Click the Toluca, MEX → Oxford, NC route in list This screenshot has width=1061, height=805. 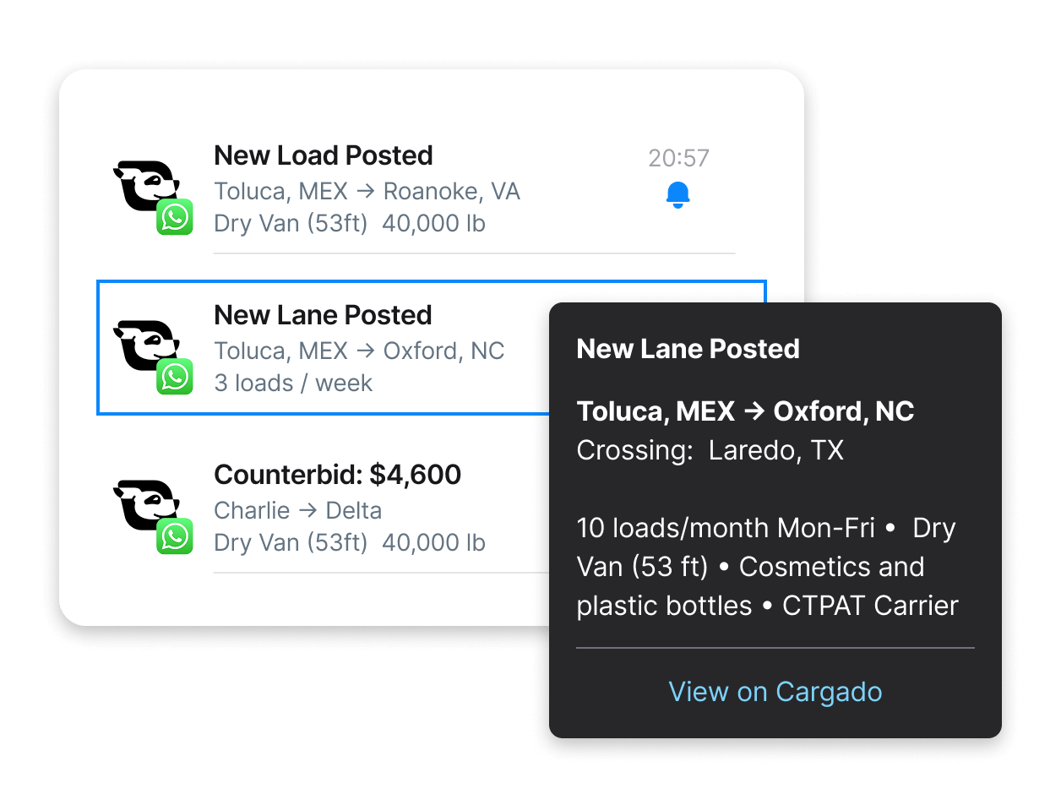(x=359, y=351)
